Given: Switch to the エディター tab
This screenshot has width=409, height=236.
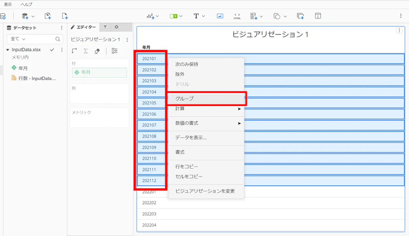Looking at the screenshot, I should (83, 27).
